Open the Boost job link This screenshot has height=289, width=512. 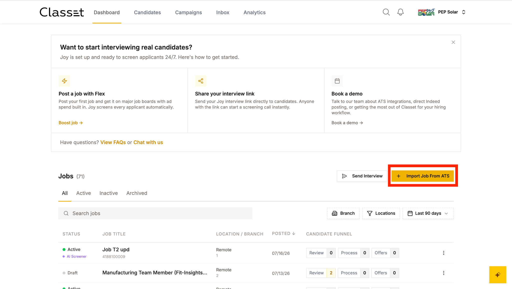(x=71, y=123)
